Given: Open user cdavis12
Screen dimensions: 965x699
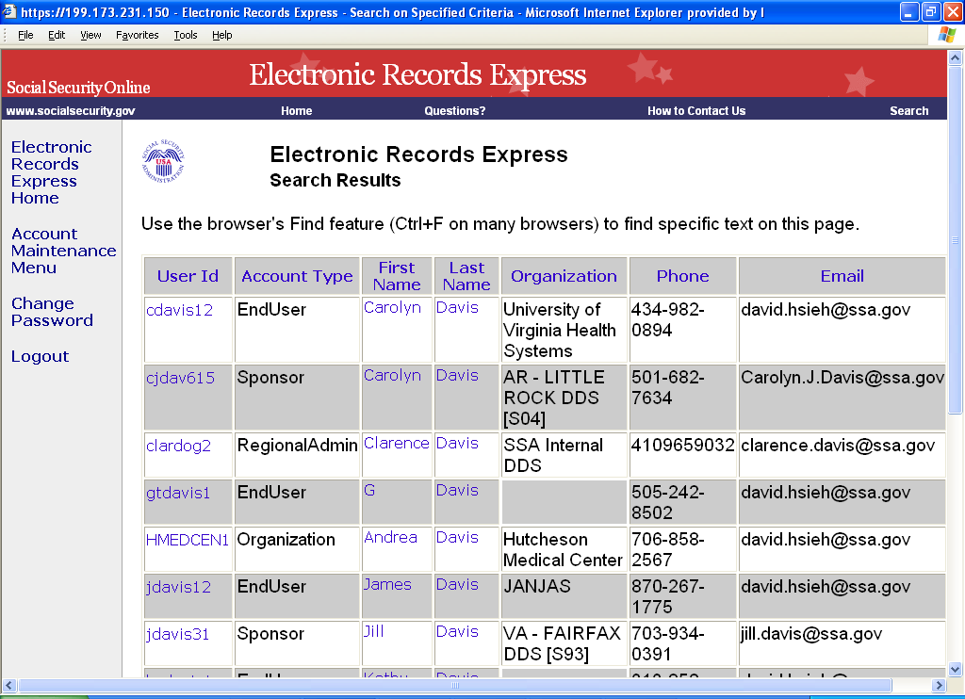Looking at the screenshot, I should pos(179,310).
